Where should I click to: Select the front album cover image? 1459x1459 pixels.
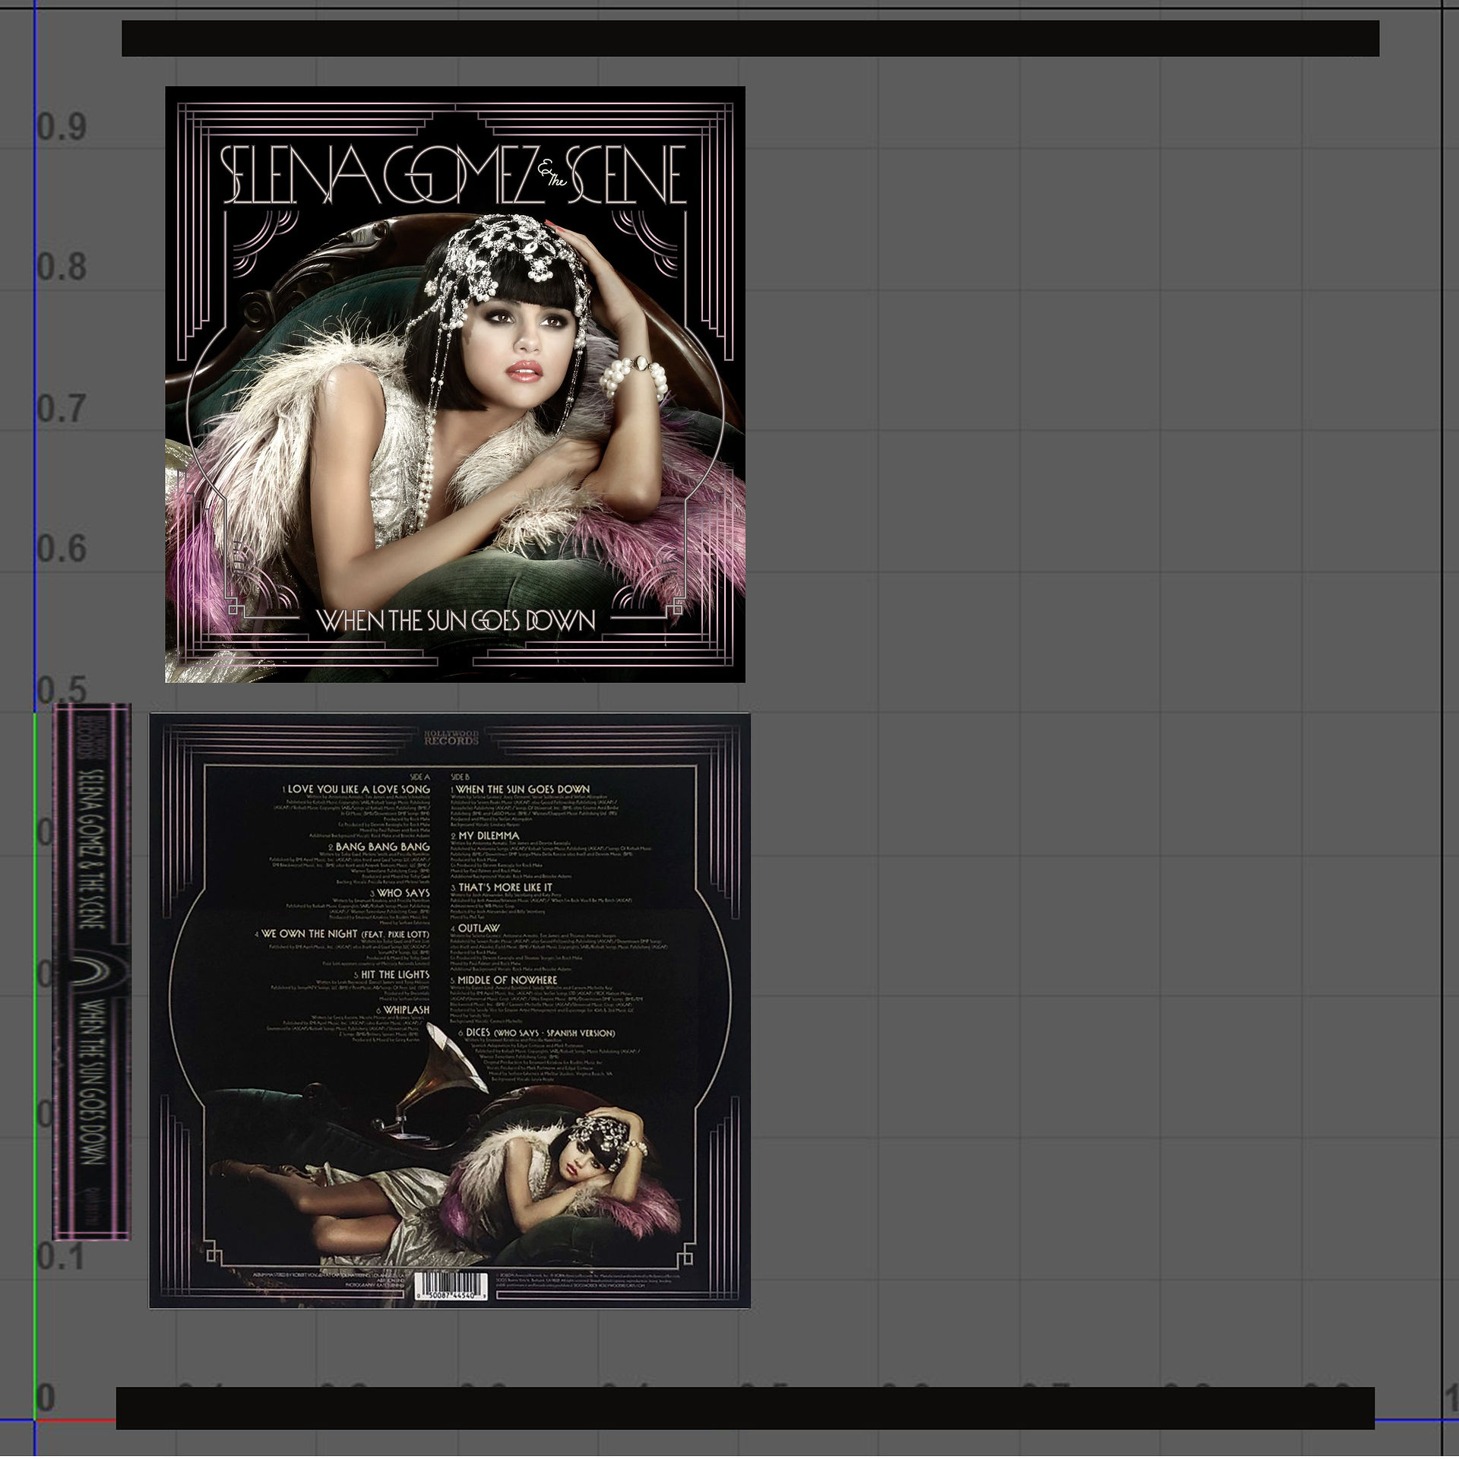tap(455, 385)
